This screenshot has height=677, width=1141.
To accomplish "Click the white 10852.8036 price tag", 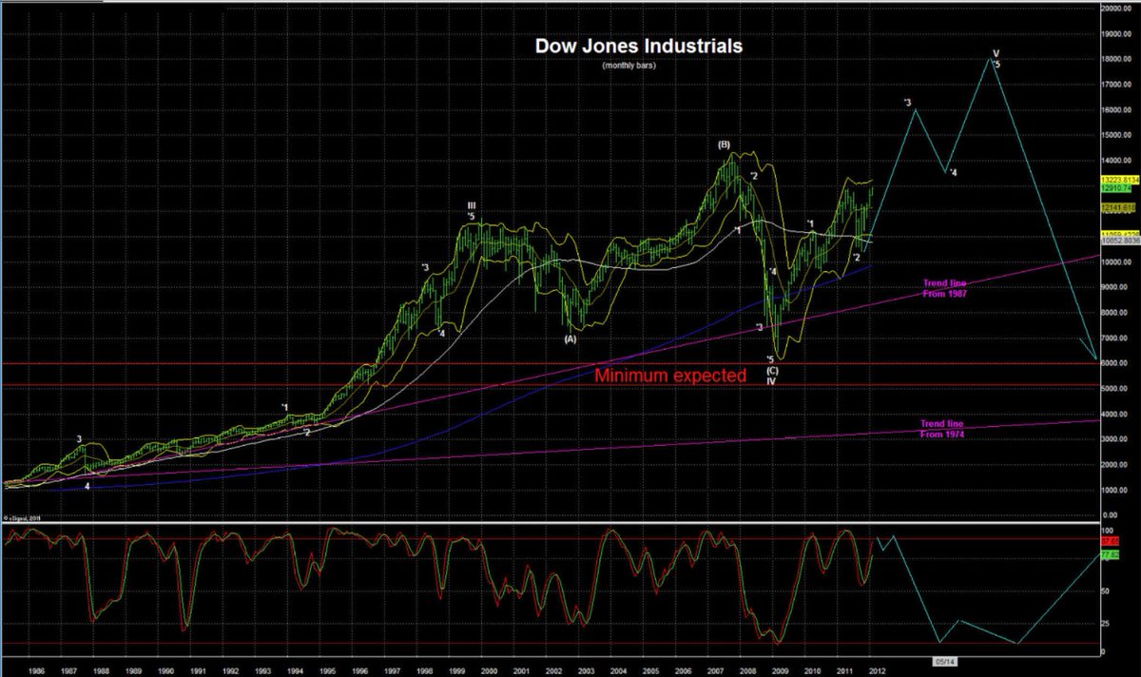I will click(x=1120, y=242).
